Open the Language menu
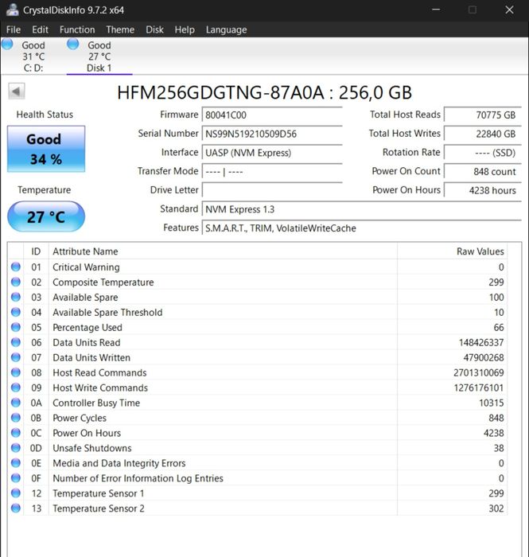The height and width of the screenshot is (557, 529). [226, 30]
